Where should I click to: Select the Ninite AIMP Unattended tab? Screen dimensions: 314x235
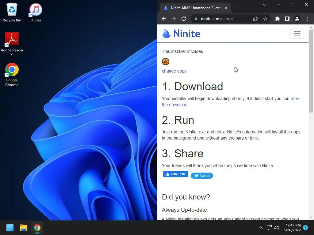pos(195,8)
